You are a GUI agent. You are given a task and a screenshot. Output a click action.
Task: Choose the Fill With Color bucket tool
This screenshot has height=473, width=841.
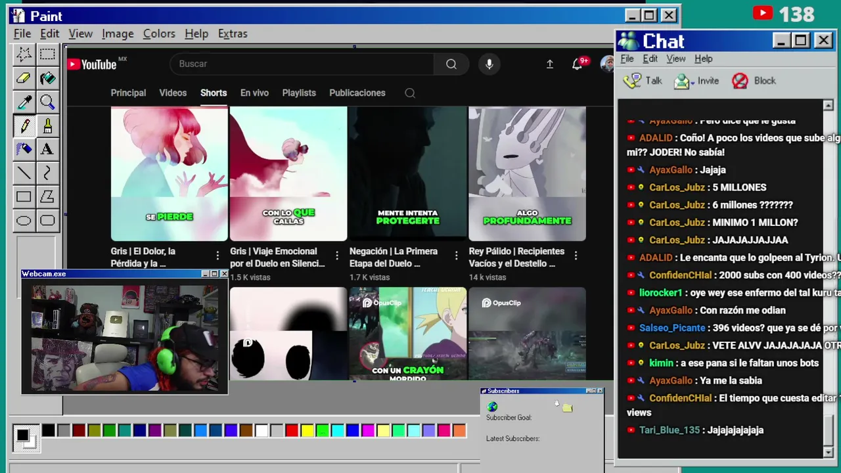click(47, 78)
